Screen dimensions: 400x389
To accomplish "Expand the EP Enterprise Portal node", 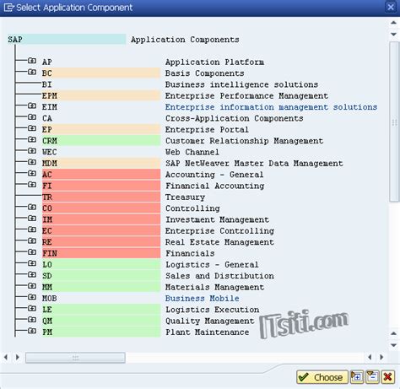I will (x=32, y=128).
